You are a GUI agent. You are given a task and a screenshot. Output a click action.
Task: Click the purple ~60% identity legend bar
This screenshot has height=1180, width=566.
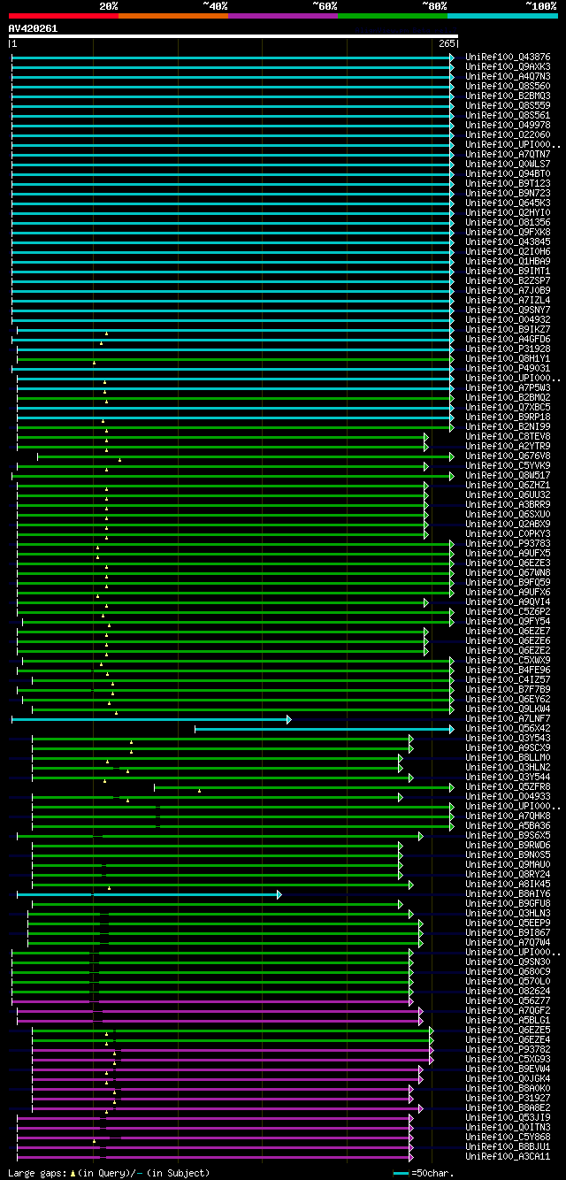click(x=283, y=15)
